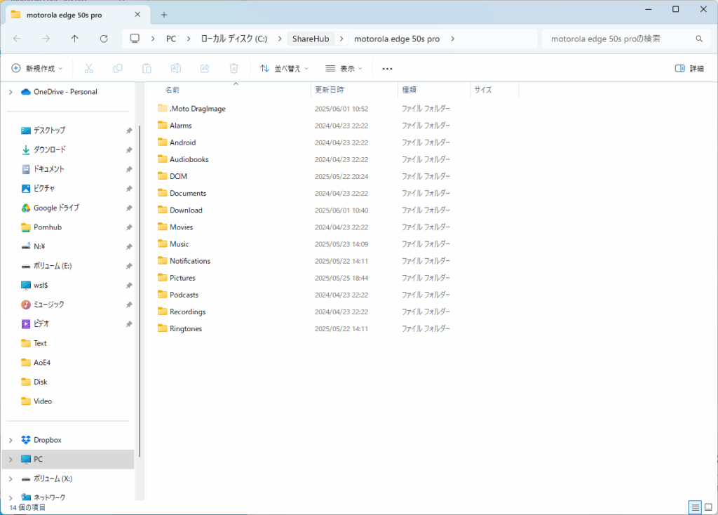This screenshot has height=515, width=718.
Task: Open the 並べ替え sort dropdown
Action: (284, 68)
